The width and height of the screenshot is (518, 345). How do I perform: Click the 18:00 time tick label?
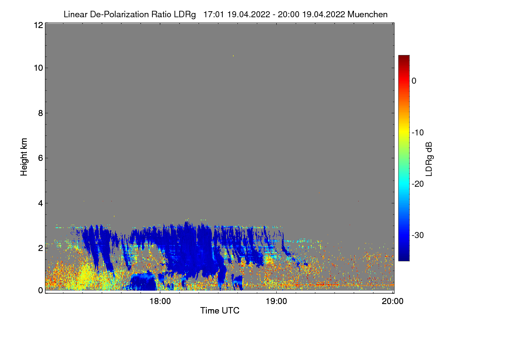pos(160,301)
